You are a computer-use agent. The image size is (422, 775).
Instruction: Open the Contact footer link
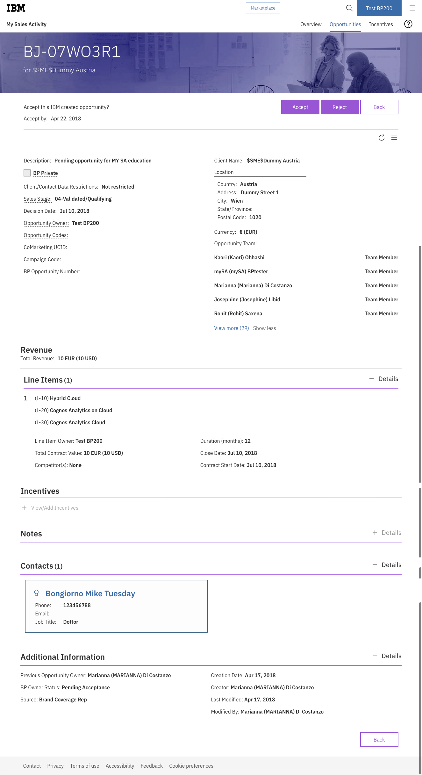(x=32, y=766)
